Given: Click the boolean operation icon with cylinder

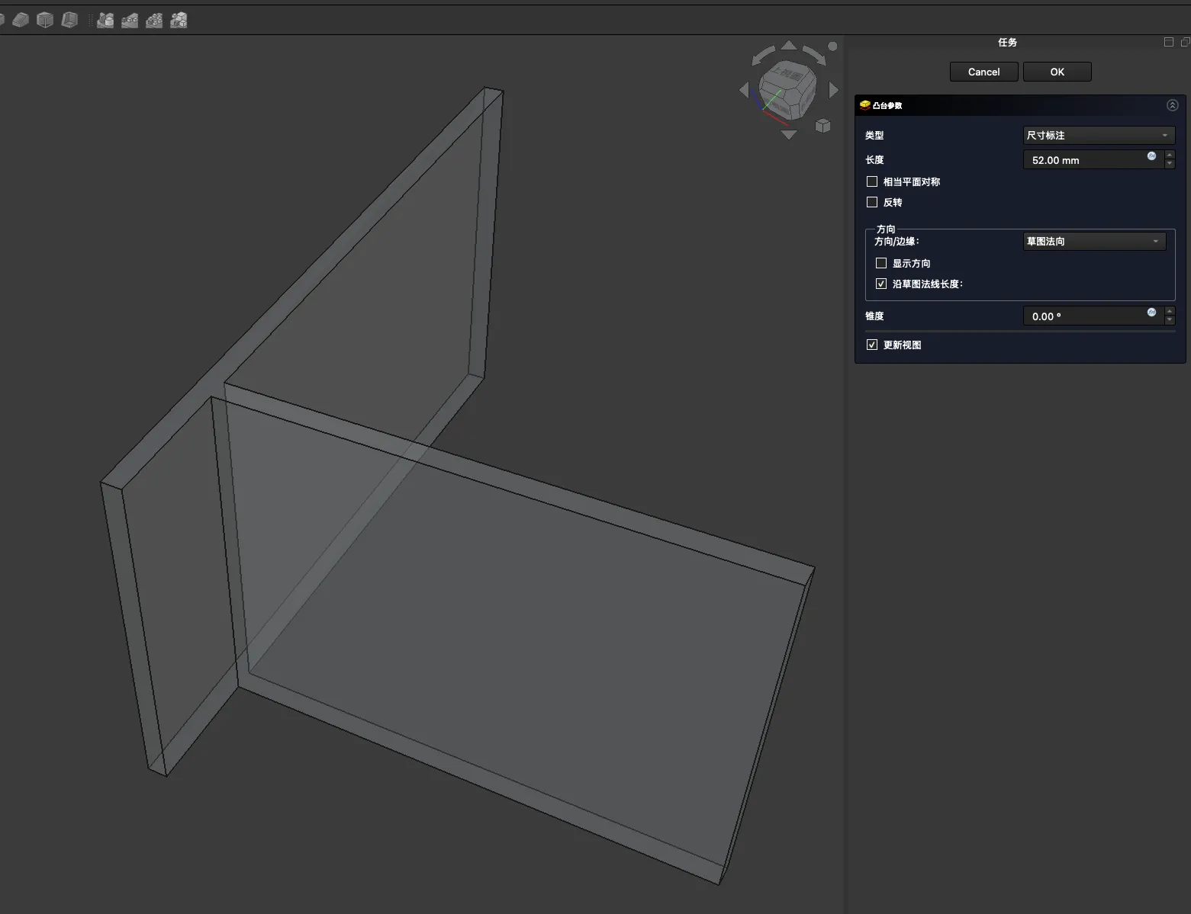Looking at the screenshot, I should pyautogui.click(x=105, y=20).
